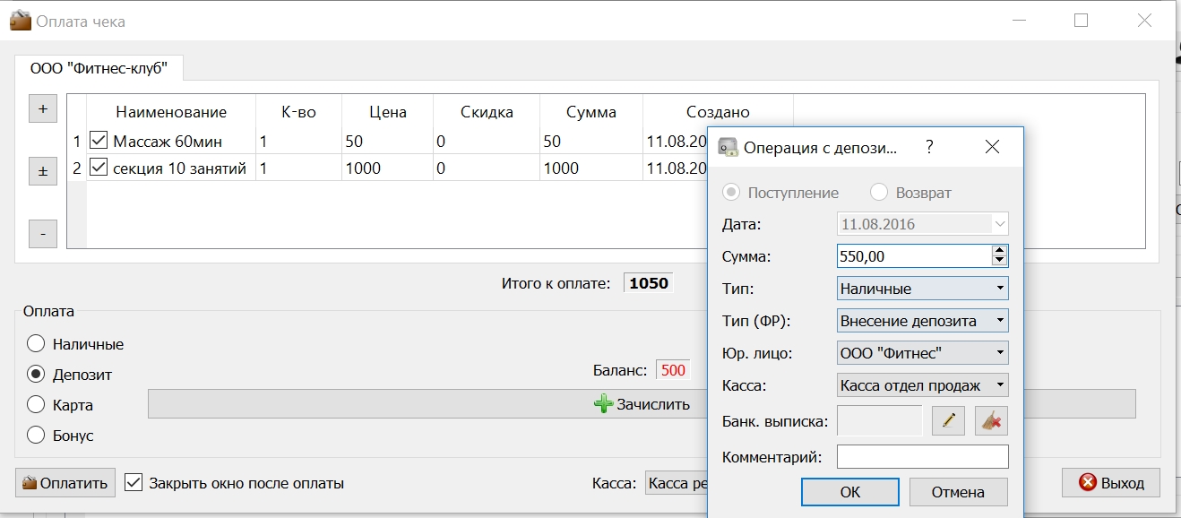Click the wallet icon in Оплата чека title
Image resolution: width=1181 pixels, height=518 pixels.
click(x=21, y=20)
